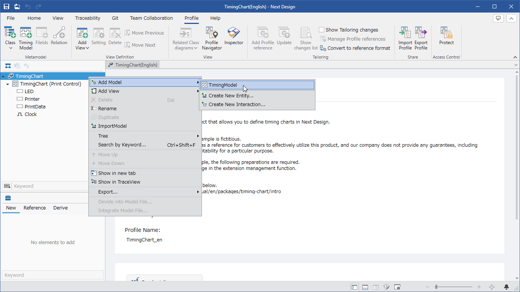Select the TimingChart(English) editor tab

click(x=133, y=65)
